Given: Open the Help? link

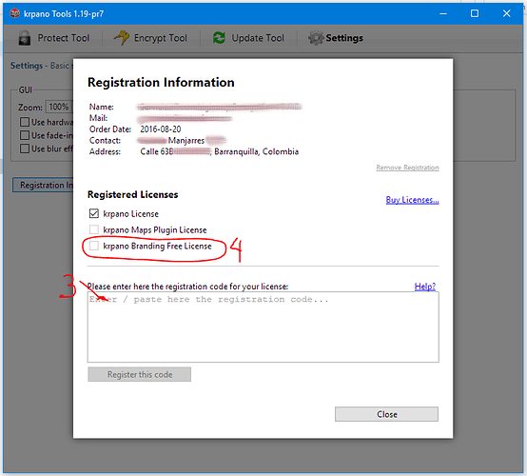Looking at the screenshot, I should point(425,287).
